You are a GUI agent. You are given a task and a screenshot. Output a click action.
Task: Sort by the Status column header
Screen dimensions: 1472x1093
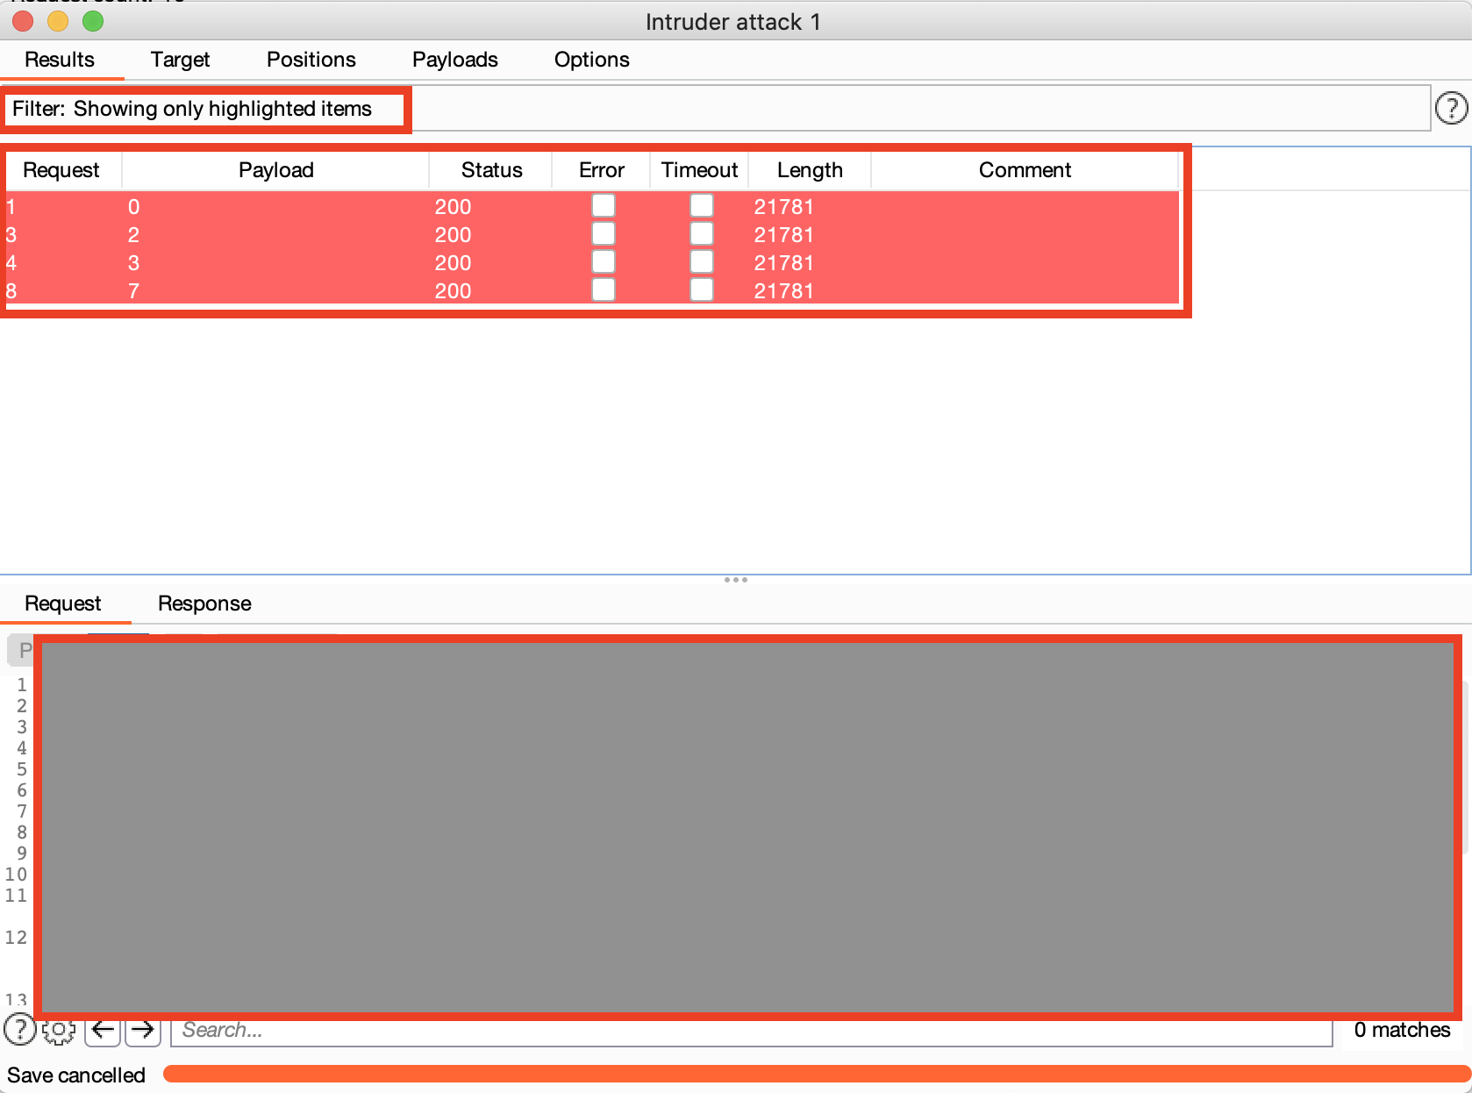(x=491, y=170)
